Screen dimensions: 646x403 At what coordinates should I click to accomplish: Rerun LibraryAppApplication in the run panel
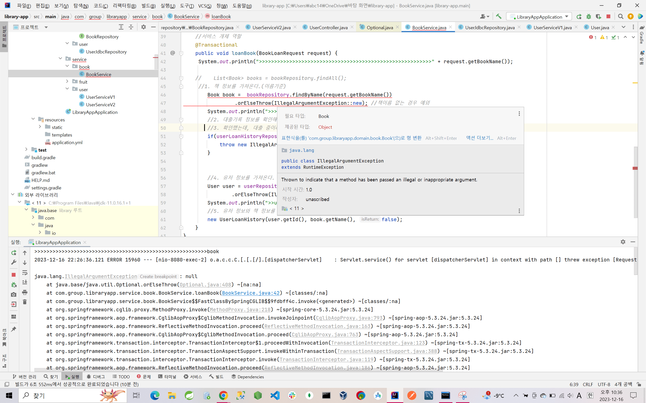pyautogui.click(x=14, y=252)
